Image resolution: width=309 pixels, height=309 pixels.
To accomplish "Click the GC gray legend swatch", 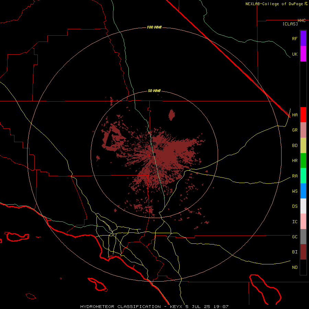I will click(303, 237).
